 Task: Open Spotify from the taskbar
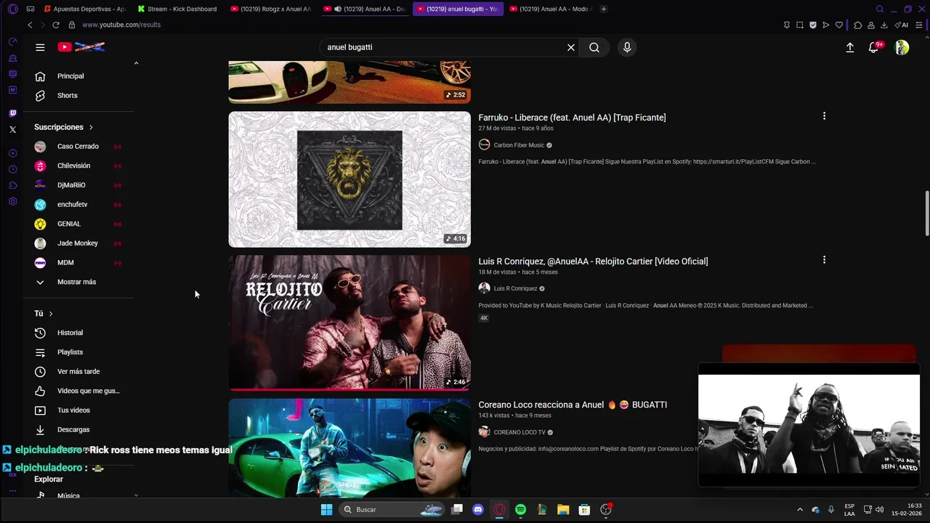(x=520, y=509)
